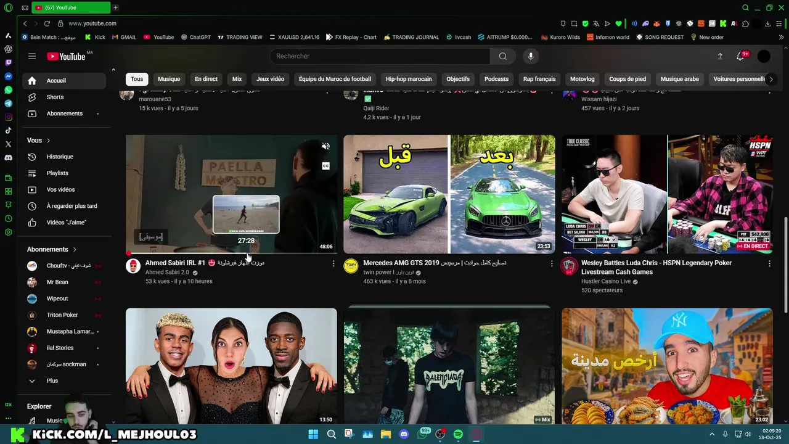Go back with browser back arrow
The width and height of the screenshot is (789, 444).
pos(25,23)
